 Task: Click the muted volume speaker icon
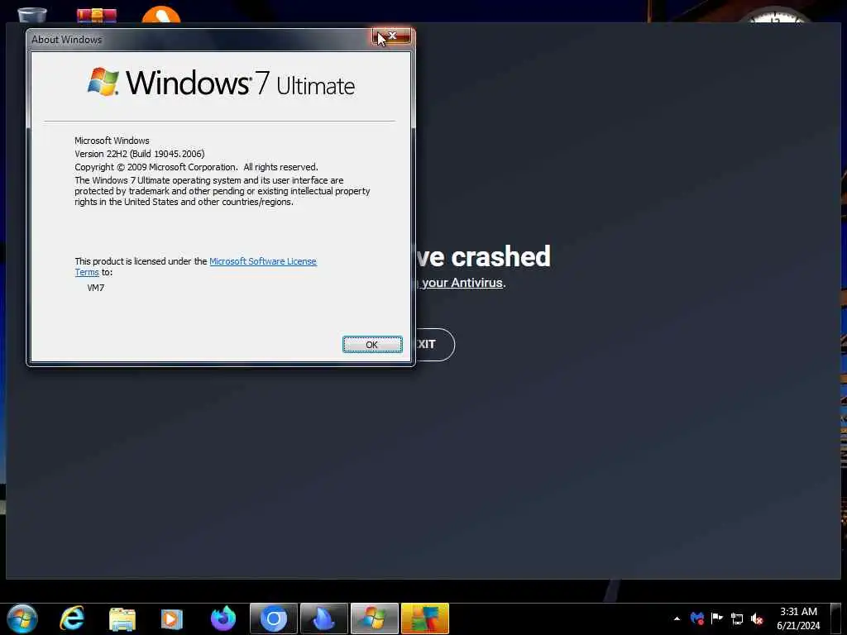coord(757,618)
